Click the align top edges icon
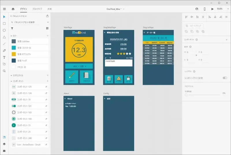This screenshot has width=231, height=155. coord(186,17)
